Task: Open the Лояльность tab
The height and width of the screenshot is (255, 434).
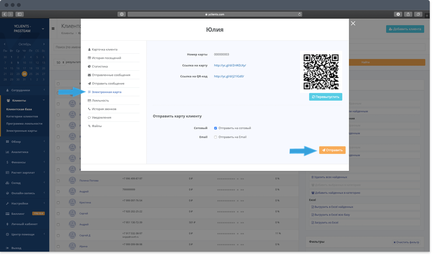Action: tap(98, 101)
